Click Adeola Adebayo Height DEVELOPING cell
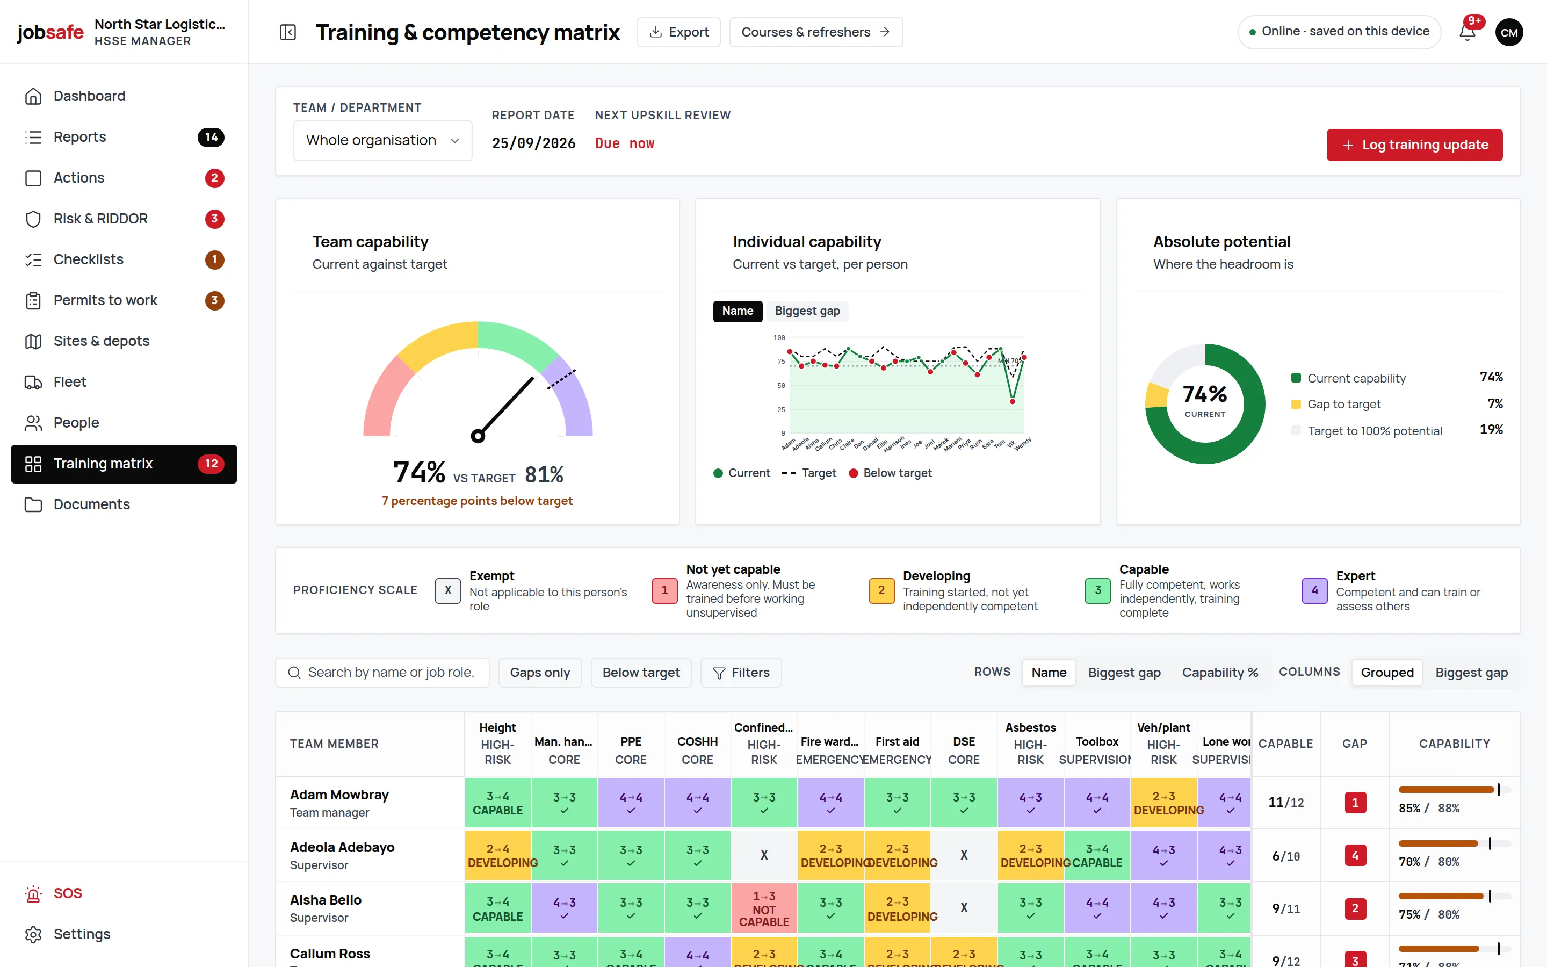Viewport: 1547px width, 967px height. (x=497, y=856)
